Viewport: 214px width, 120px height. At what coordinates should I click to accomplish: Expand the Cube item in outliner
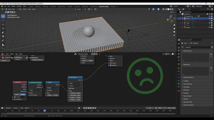[183, 18]
